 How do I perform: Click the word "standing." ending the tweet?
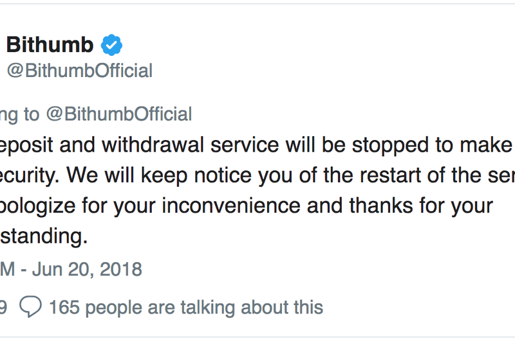(x=43, y=236)
